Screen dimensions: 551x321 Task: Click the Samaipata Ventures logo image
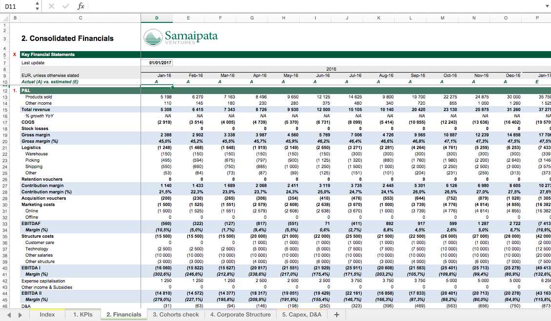[x=181, y=37]
